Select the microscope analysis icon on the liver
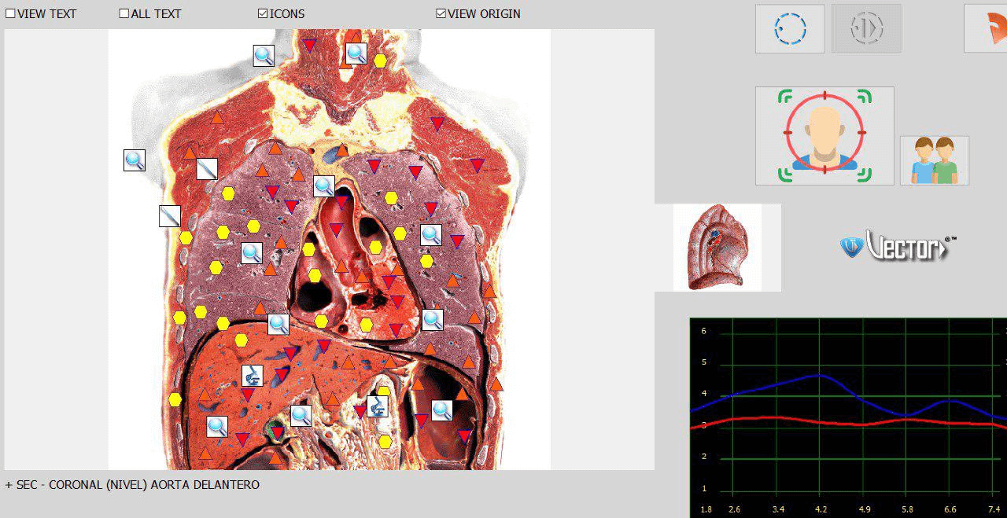 (x=252, y=377)
